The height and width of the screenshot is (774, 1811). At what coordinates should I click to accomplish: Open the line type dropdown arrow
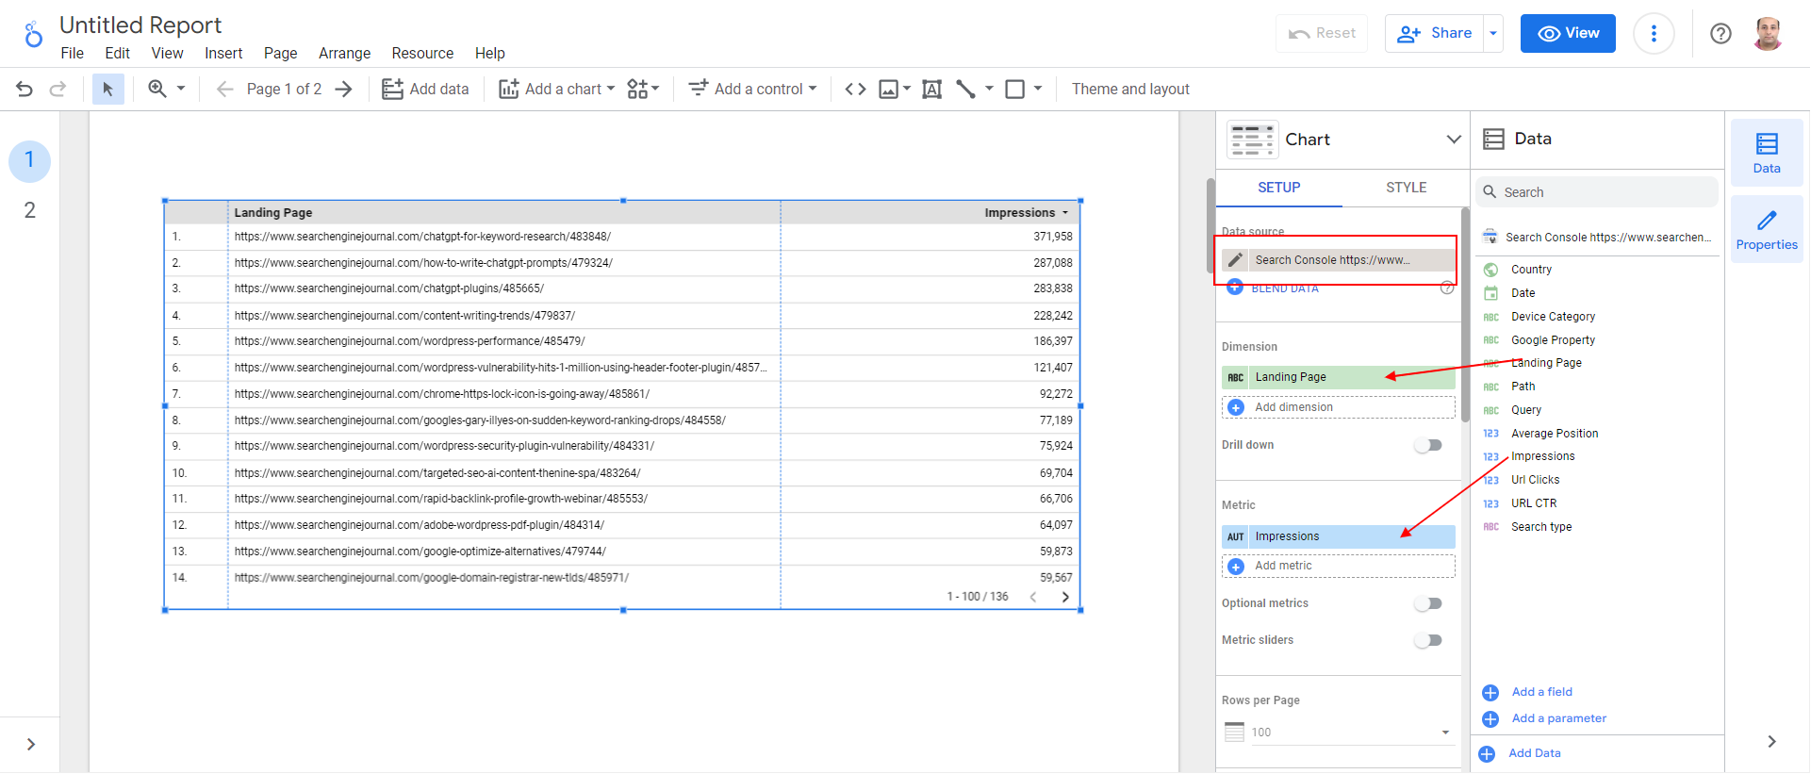(x=989, y=89)
